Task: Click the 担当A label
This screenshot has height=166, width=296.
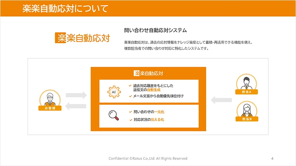Action: [246, 92]
